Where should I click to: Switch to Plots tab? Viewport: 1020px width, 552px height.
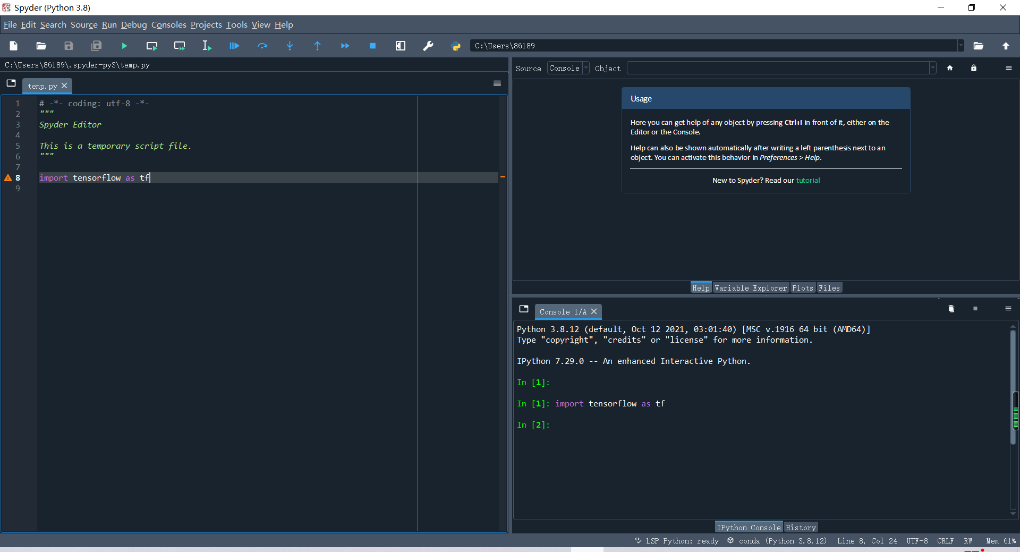coord(803,288)
